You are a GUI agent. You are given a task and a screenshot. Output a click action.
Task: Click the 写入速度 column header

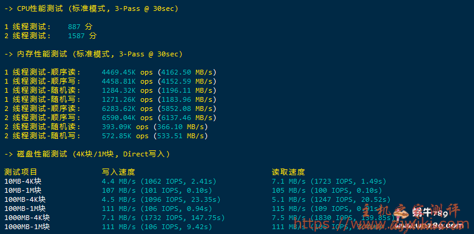118,172
